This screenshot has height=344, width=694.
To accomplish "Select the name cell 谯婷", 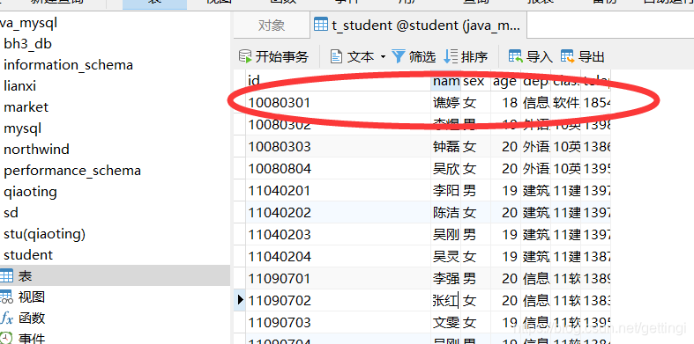I will (445, 102).
